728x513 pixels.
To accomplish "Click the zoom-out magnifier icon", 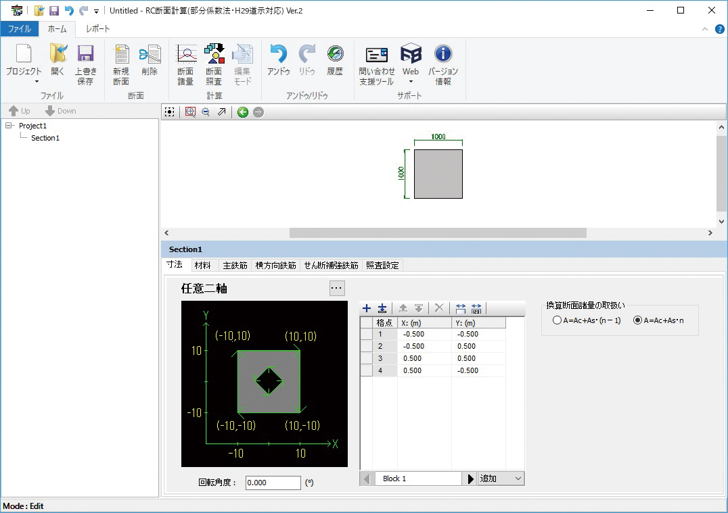I will (x=206, y=112).
